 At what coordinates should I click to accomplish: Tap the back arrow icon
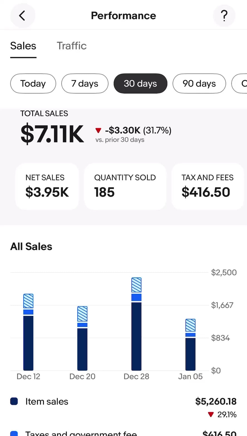(22, 16)
